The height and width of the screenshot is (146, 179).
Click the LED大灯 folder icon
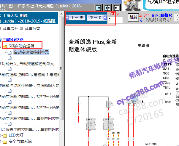click(5, 136)
